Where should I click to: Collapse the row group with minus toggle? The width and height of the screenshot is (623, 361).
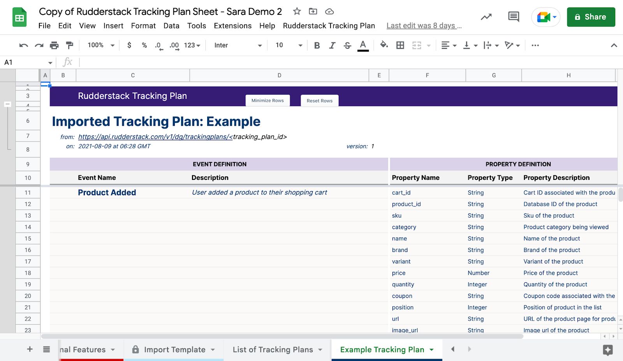tap(7, 104)
